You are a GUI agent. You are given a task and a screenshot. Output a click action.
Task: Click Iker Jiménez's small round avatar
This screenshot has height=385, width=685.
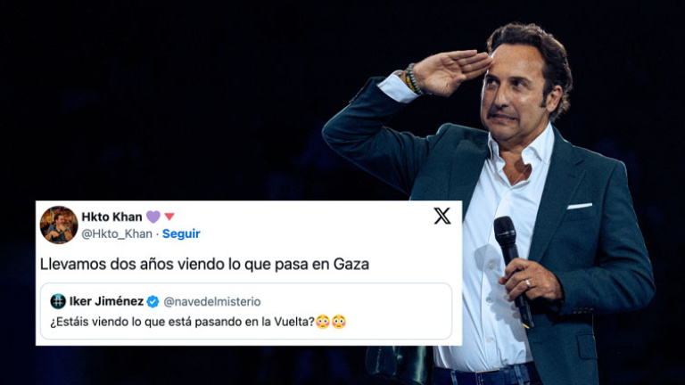point(58,301)
